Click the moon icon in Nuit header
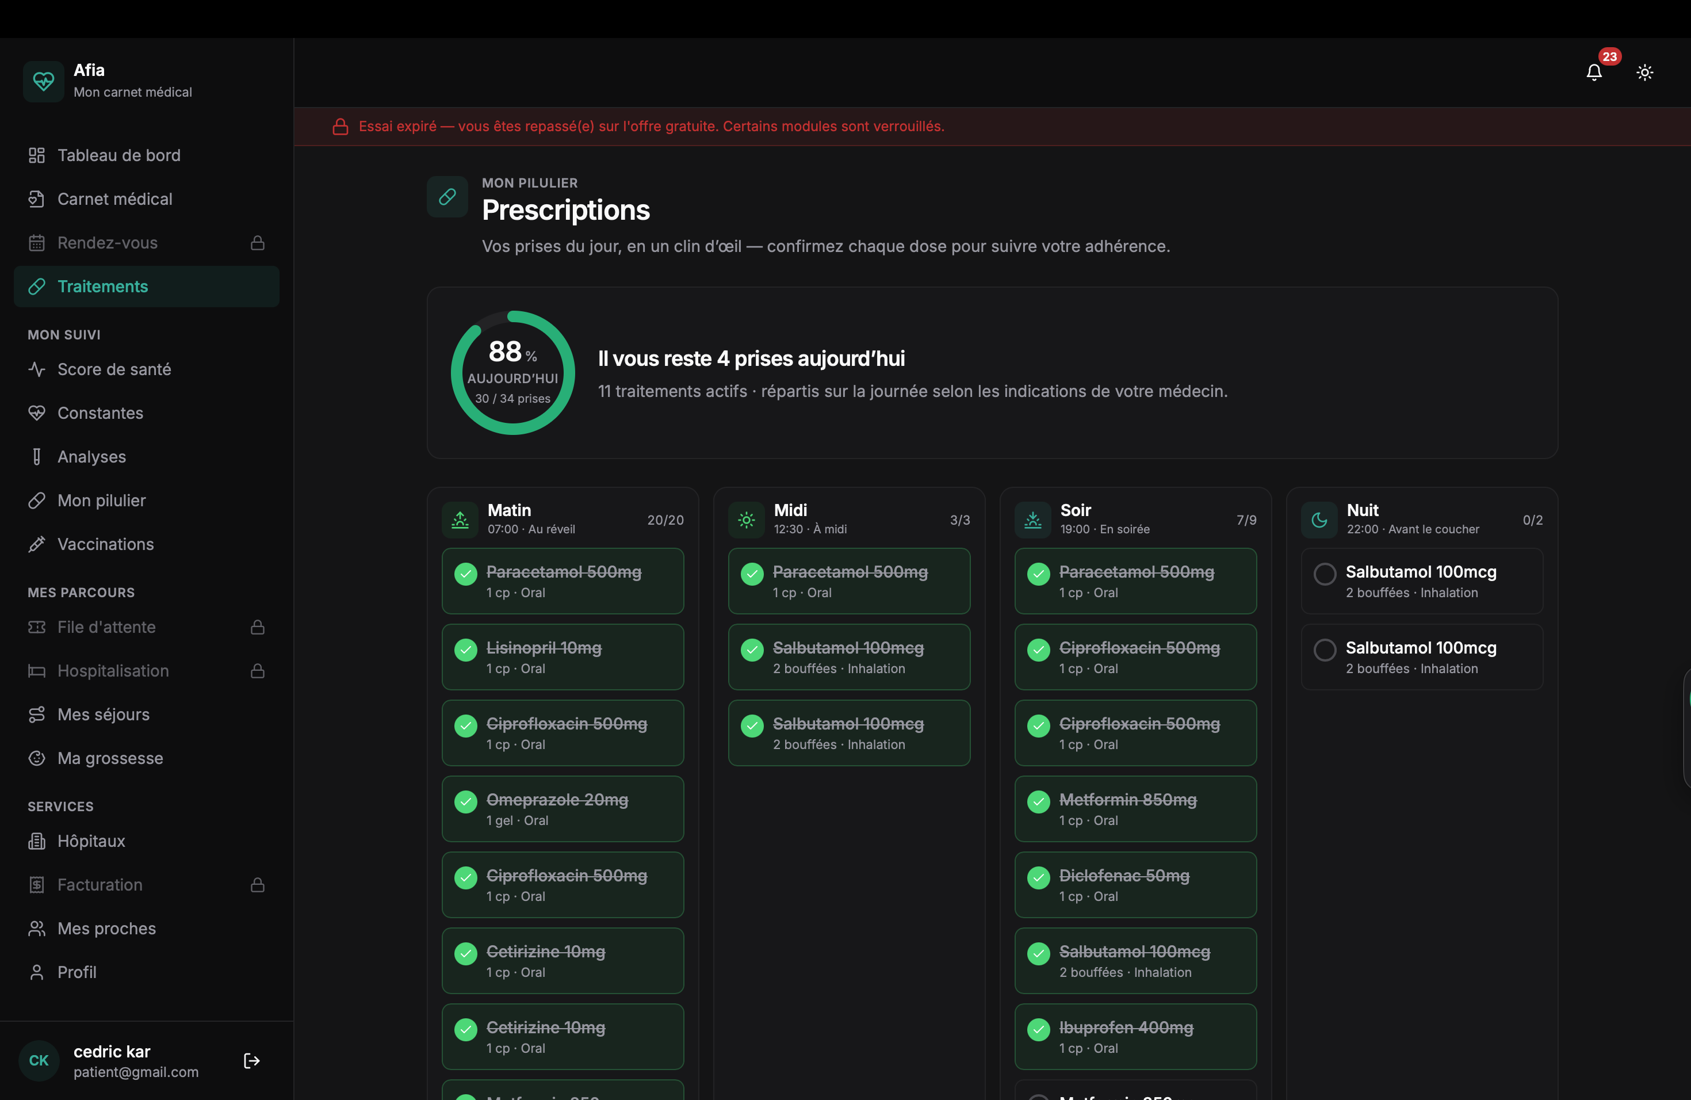The image size is (1691, 1100). 1319,520
